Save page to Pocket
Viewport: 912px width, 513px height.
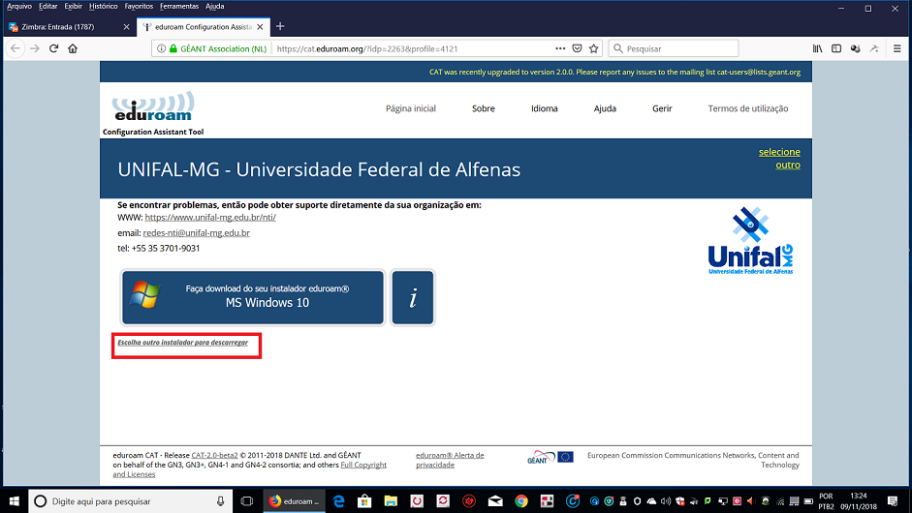tap(577, 48)
